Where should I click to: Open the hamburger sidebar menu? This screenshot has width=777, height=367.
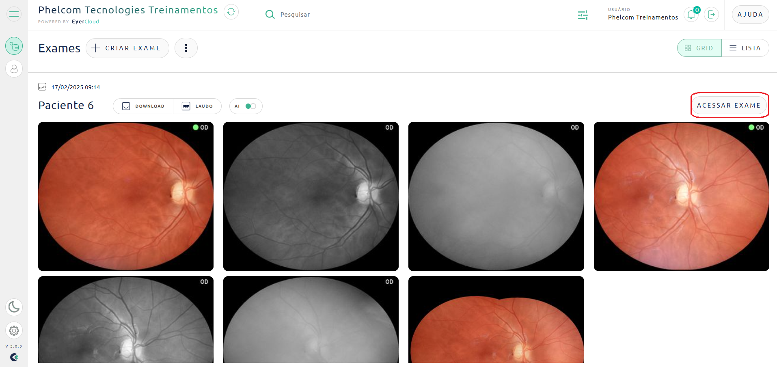pos(14,14)
